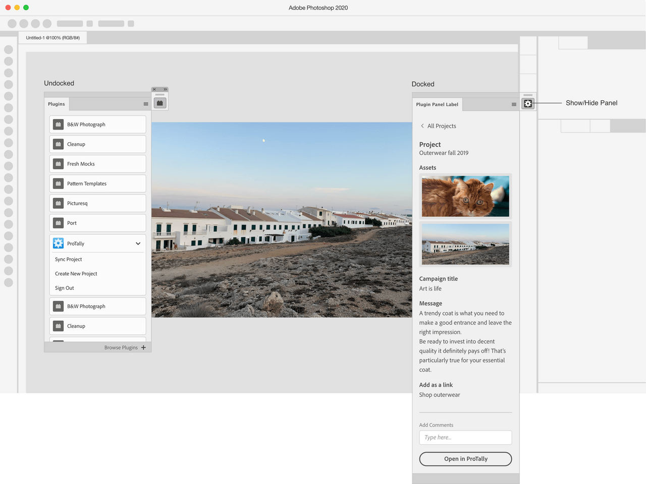Collapse the ProTally dropdown chevron
The image size is (646, 484).
pyautogui.click(x=138, y=244)
